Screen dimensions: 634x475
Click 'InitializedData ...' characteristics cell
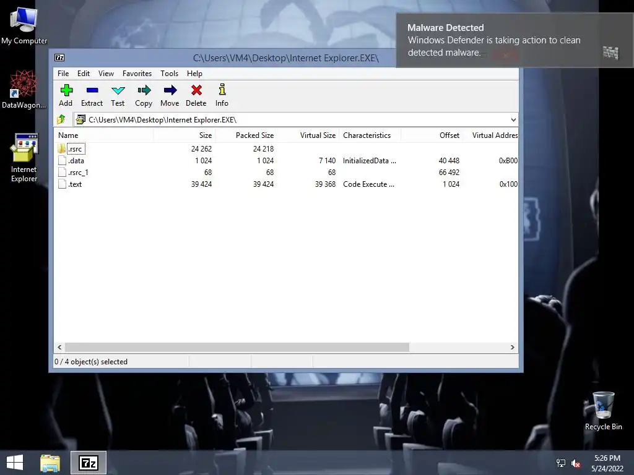click(x=370, y=160)
